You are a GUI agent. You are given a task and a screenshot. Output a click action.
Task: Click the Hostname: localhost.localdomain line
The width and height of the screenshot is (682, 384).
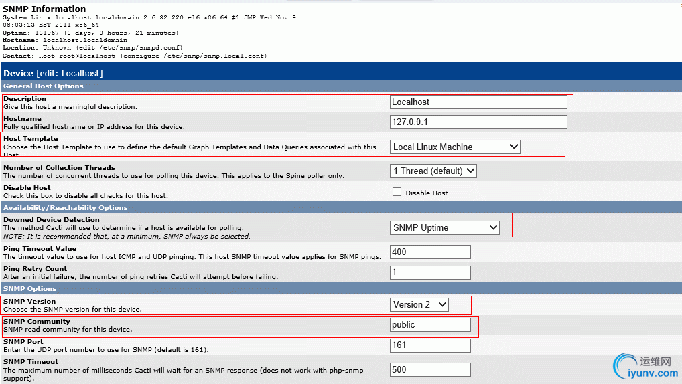(65, 40)
